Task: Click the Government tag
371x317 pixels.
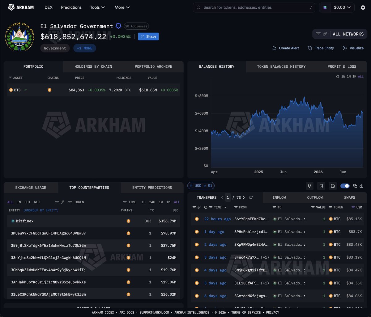Action: (55, 48)
